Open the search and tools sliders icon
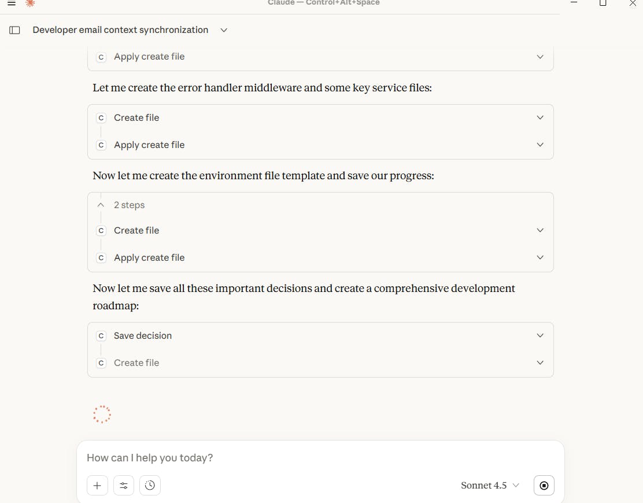This screenshot has height=503, width=643. pyautogui.click(x=124, y=486)
